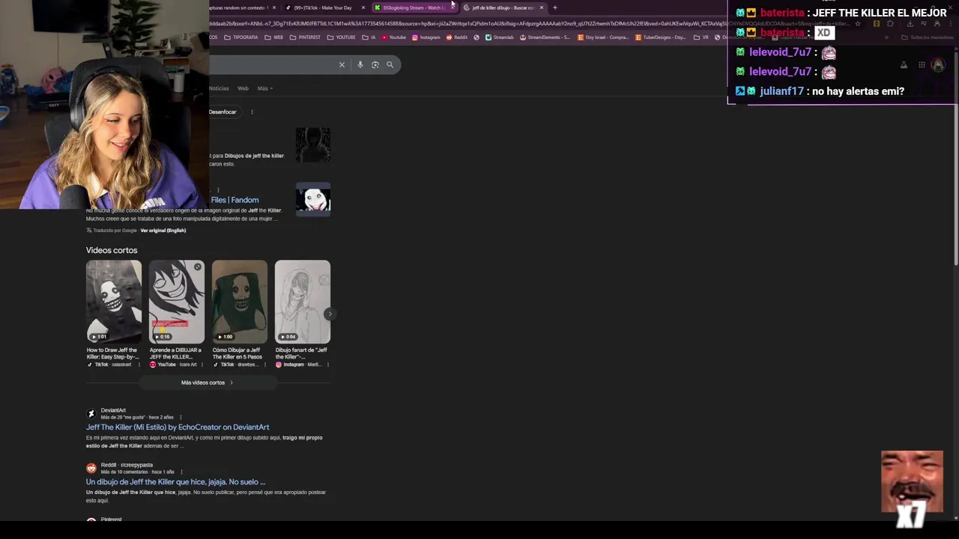Open the Etsy Israel bookmark
This screenshot has height=539, width=959.
(604, 37)
